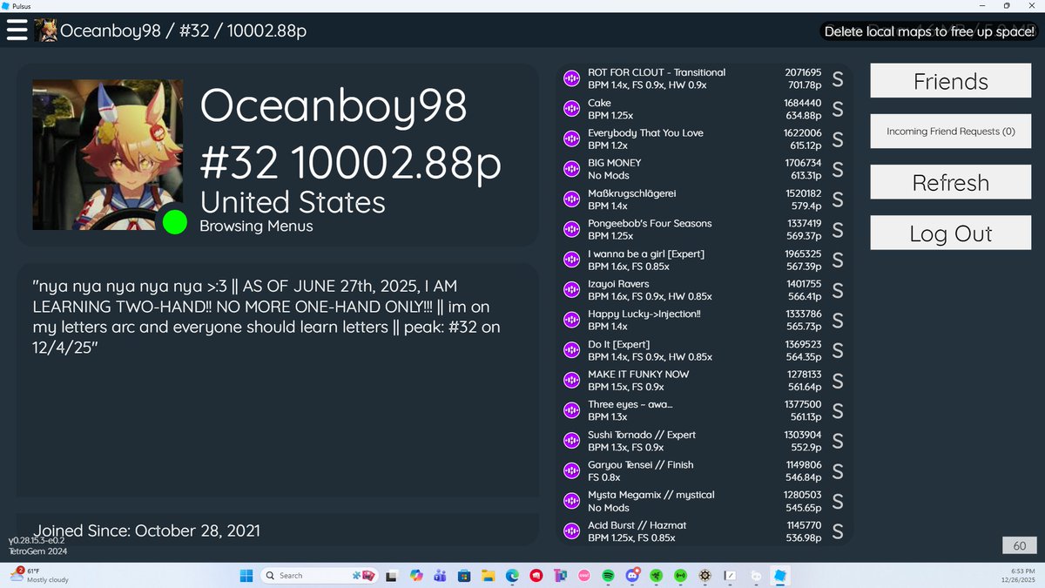The width and height of the screenshot is (1045, 588).
Task: Open the hamburger navigation menu
Action: 17,29
